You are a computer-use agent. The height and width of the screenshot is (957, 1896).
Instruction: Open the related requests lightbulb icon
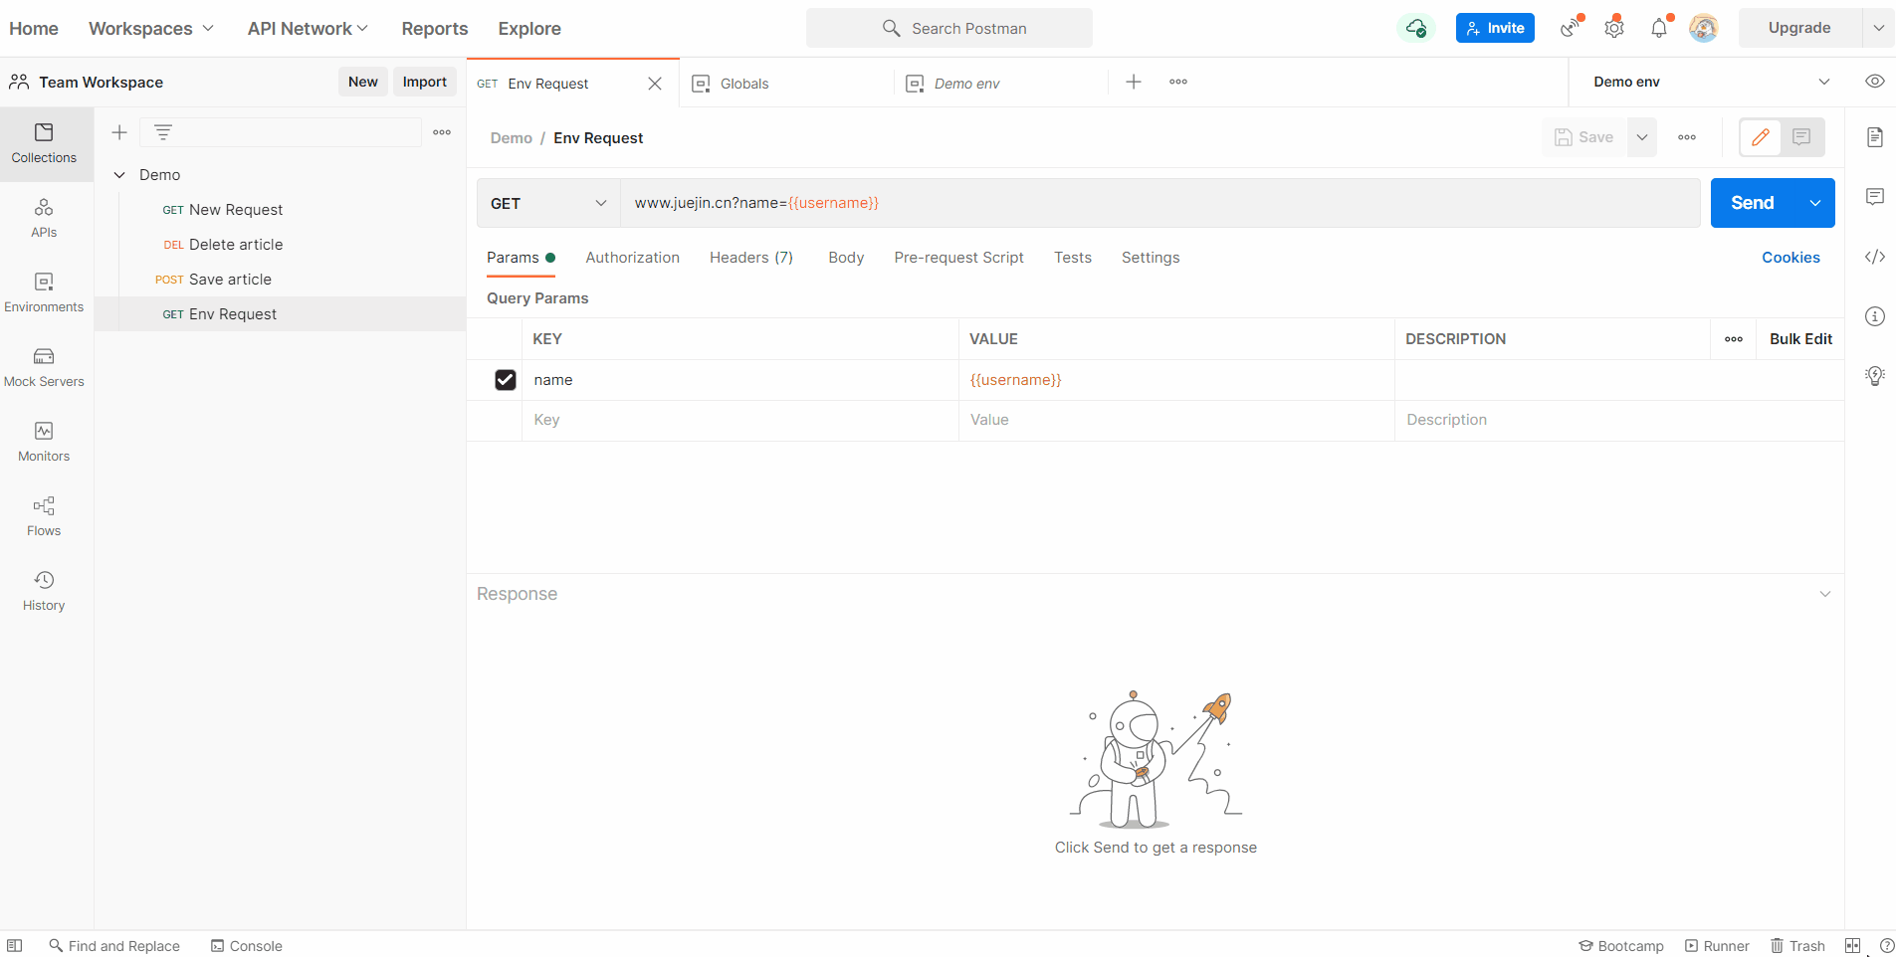pyautogui.click(x=1875, y=376)
